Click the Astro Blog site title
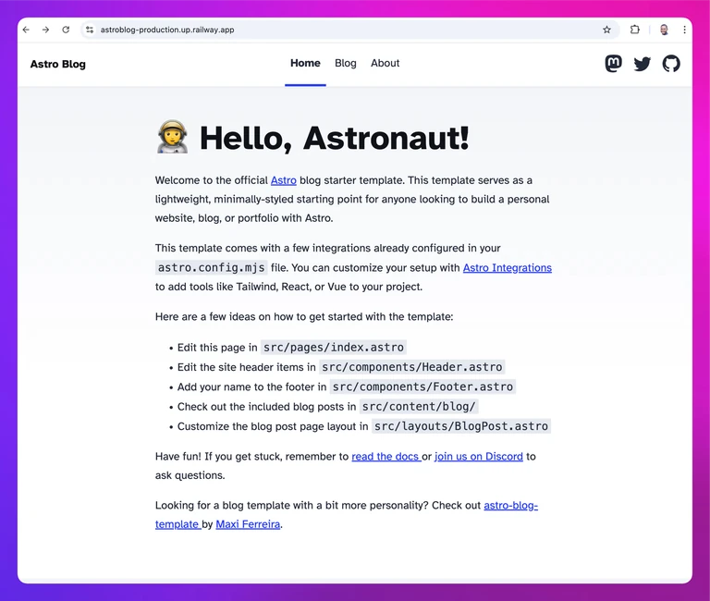 tap(58, 65)
